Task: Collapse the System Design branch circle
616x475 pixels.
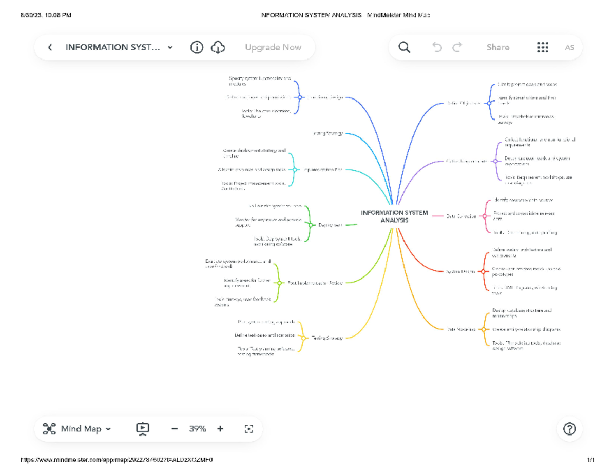Action: (483, 271)
